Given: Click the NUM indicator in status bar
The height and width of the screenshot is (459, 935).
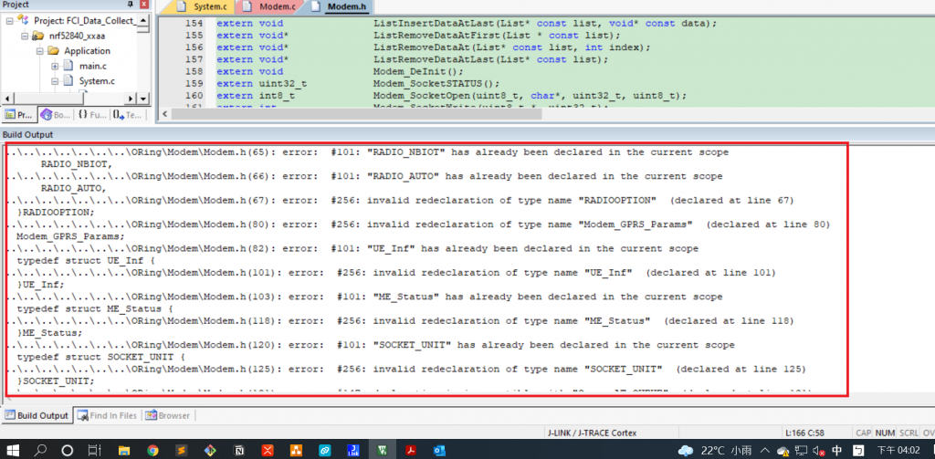Looking at the screenshot, I should tap(885, 433).
